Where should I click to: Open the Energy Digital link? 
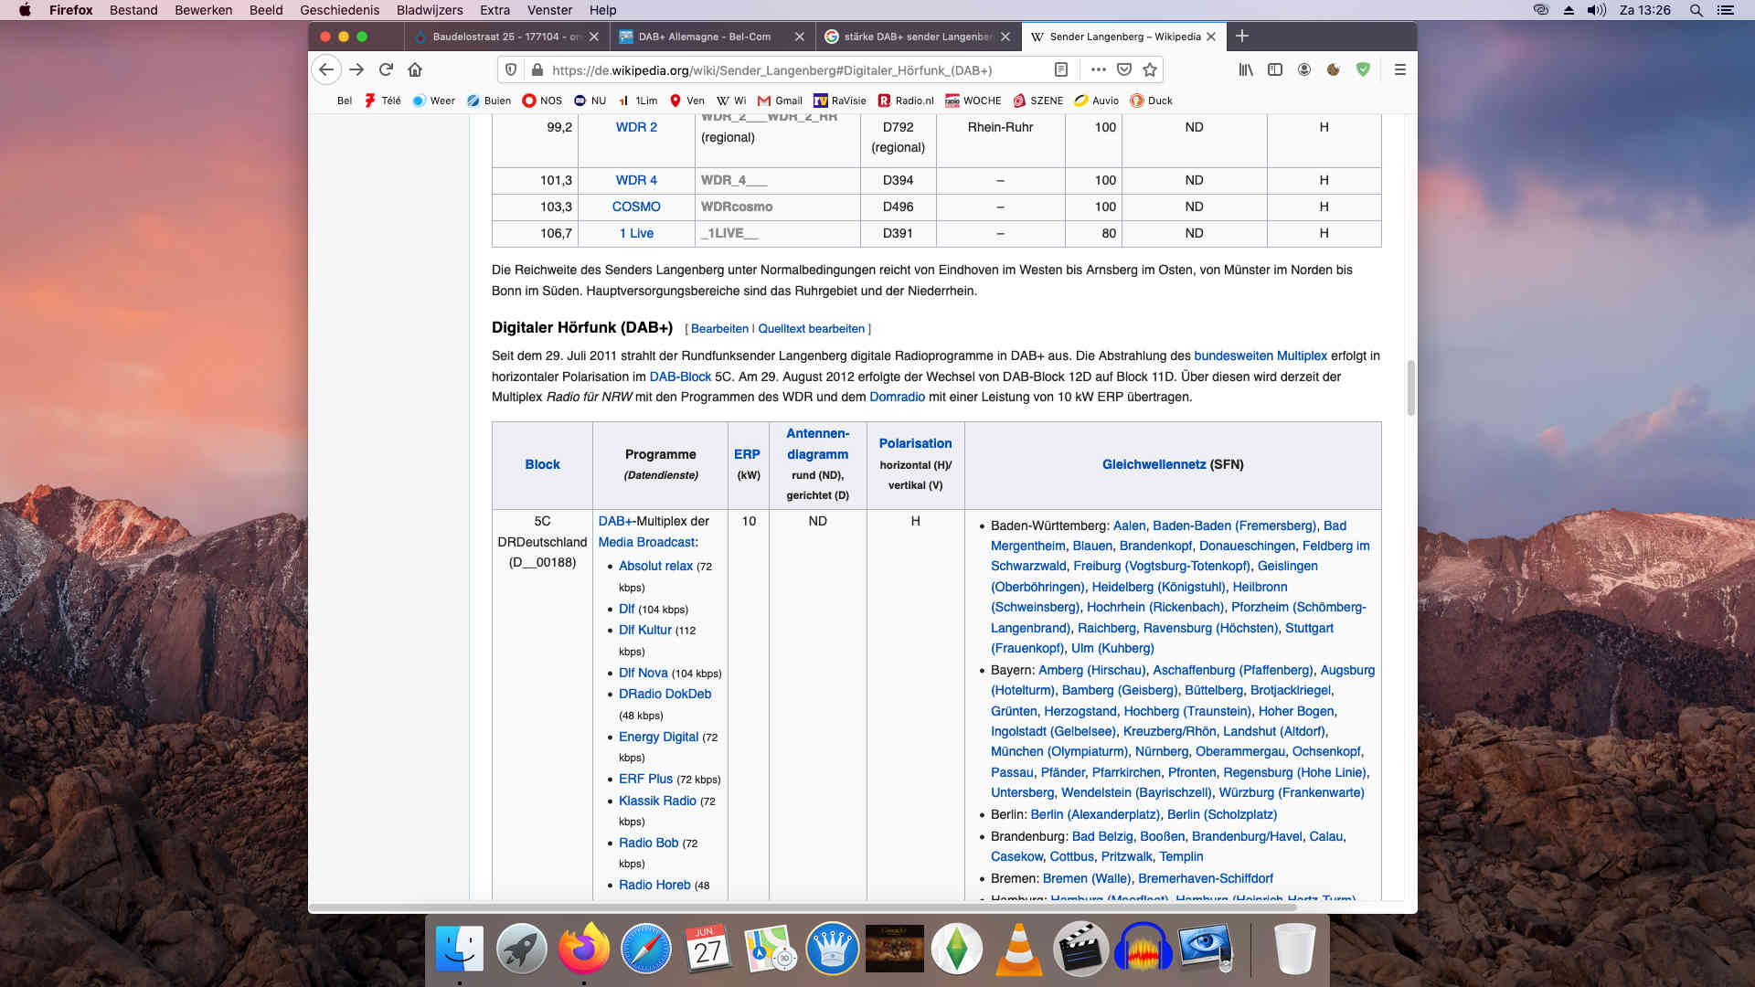(658, 737)
